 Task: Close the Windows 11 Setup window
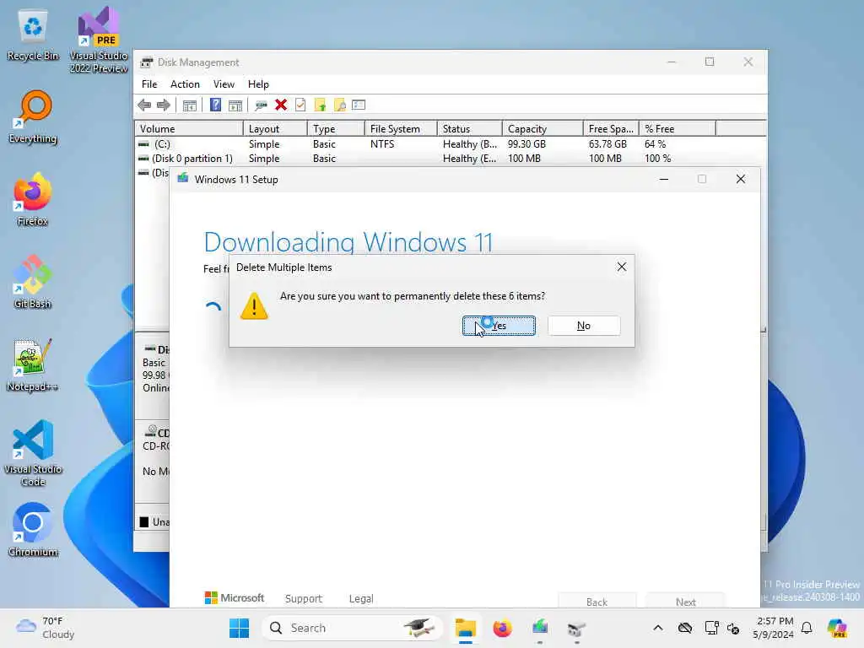(x=741, y=179)
